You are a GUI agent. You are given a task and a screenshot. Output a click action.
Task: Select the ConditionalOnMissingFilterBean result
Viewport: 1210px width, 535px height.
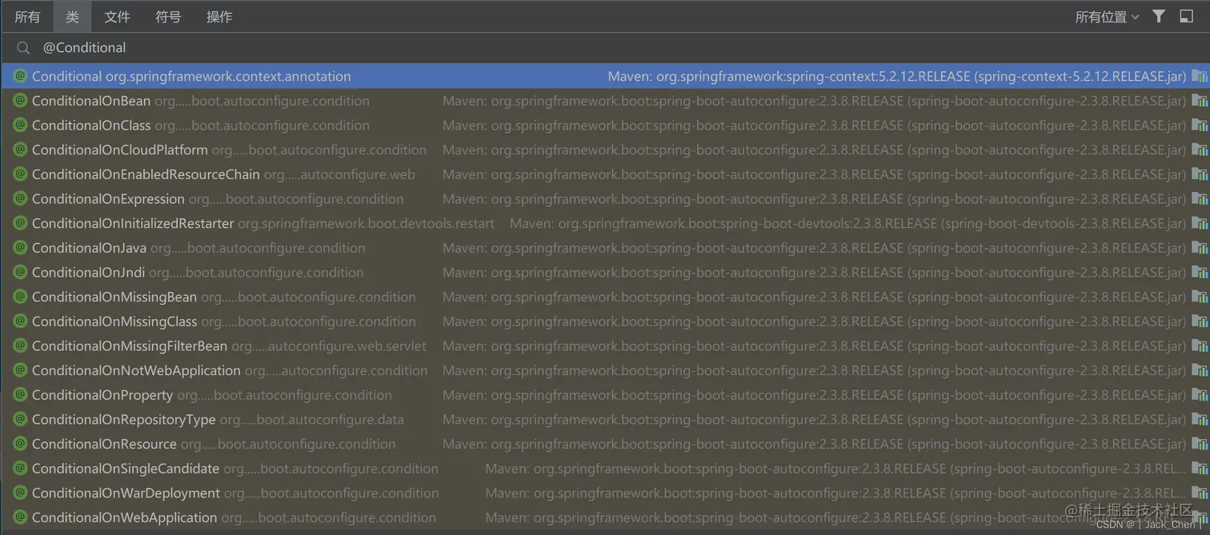[605, 346]
